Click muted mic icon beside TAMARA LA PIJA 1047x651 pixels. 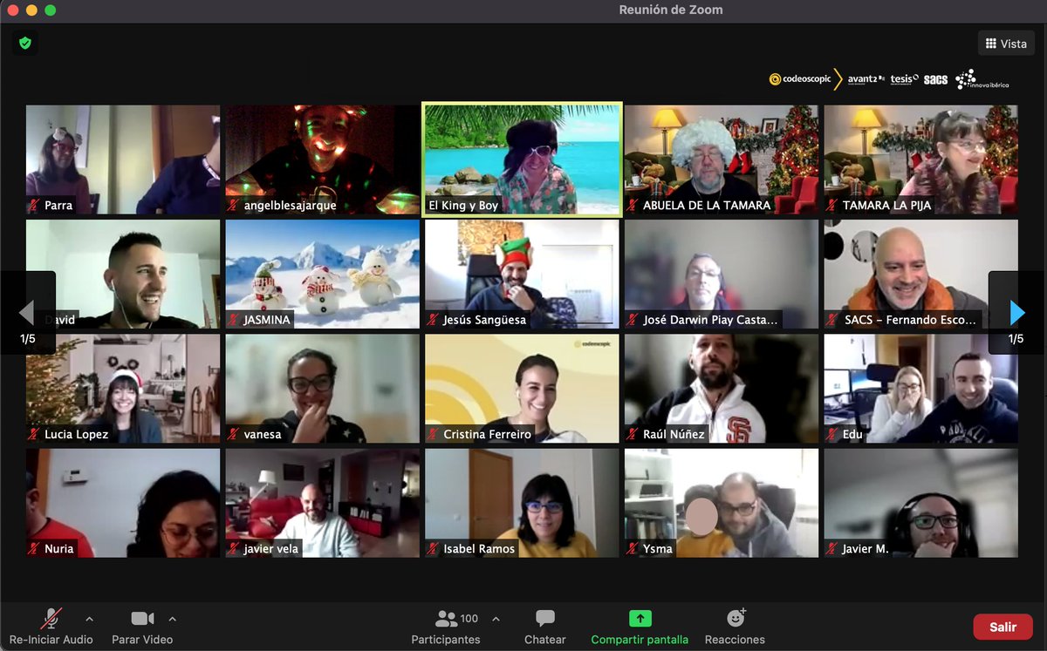tap(832, 206)
